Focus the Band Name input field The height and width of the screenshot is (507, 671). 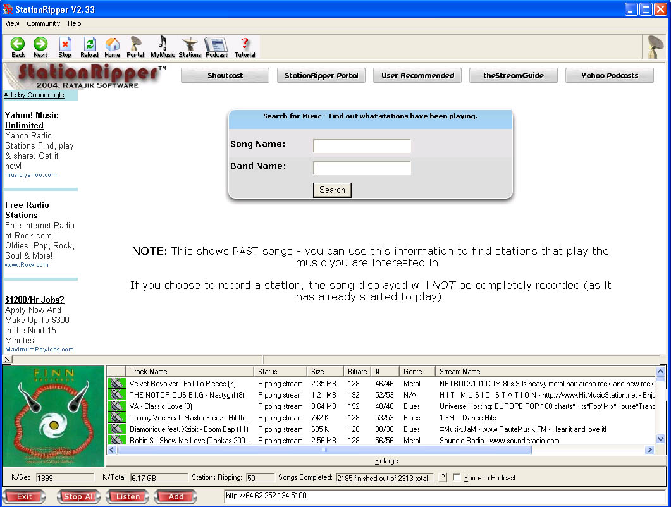[x=362, y=168]
